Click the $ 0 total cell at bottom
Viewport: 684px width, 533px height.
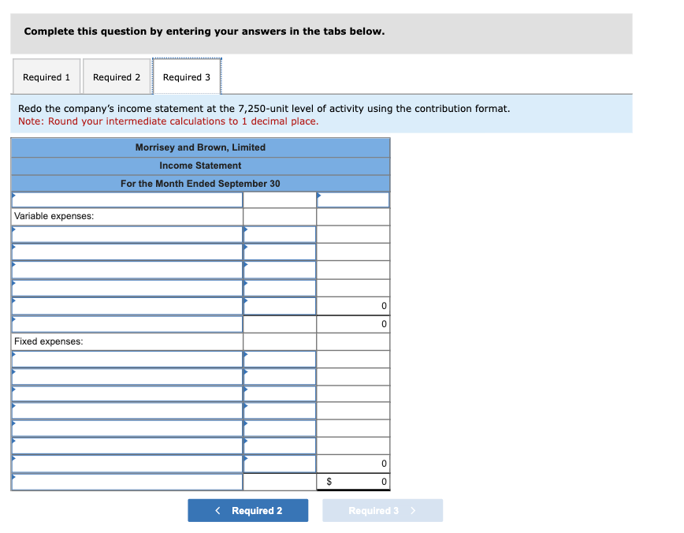point(353,482)
